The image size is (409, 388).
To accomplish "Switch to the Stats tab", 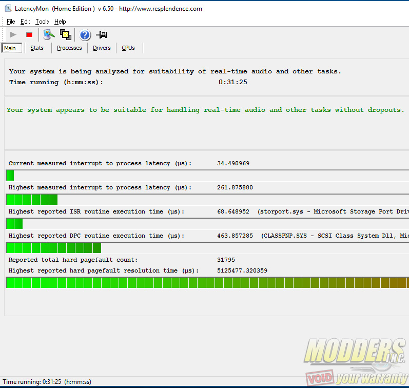I will click(x=37, y=48).
